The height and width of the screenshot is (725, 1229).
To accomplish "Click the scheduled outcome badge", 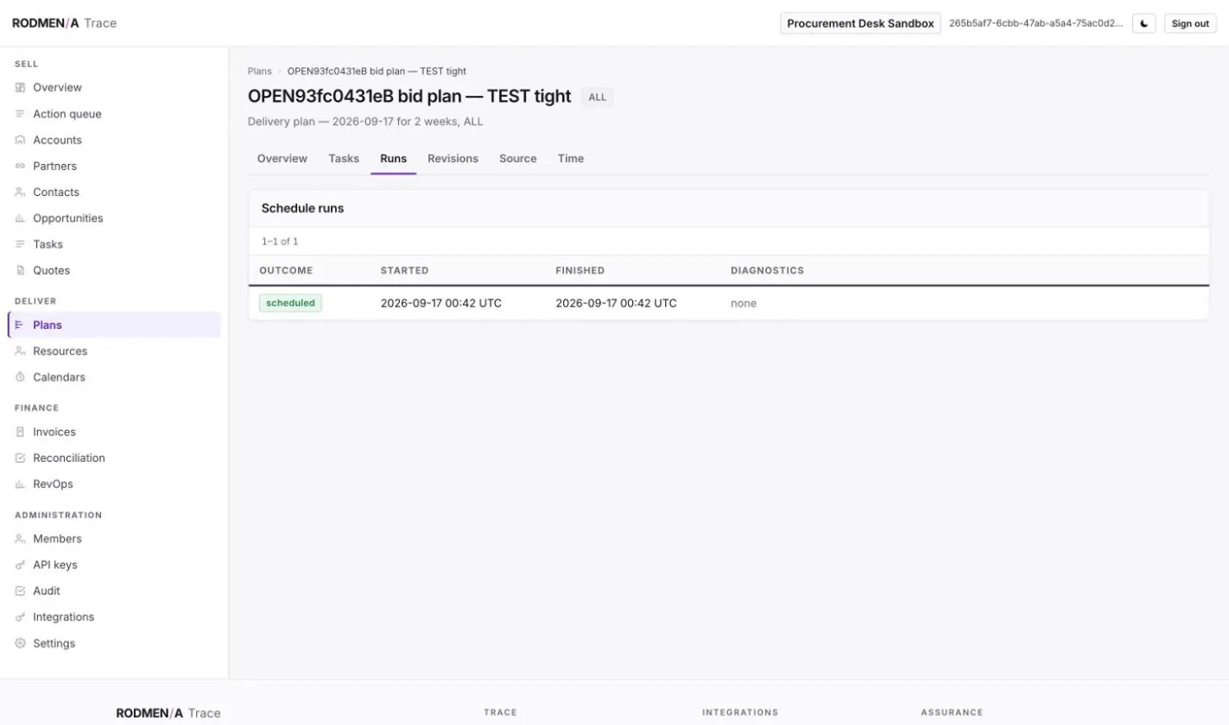I will tap(290, 303).
